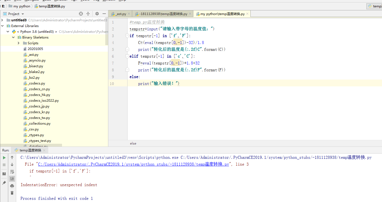Click the locate file target icon in Project panel

(x=81, y=14)
